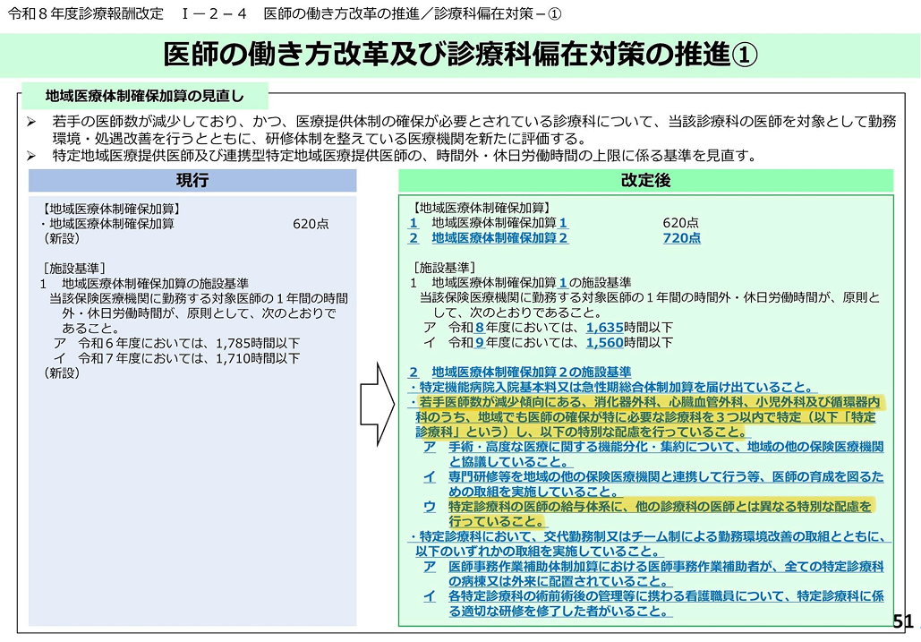Click the 現行 column header
This screenshot has width=921, height=642.
tap(192, 180)
